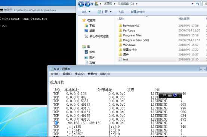
Task: Click the cmd.exe title bar icon
Action: 1,10
